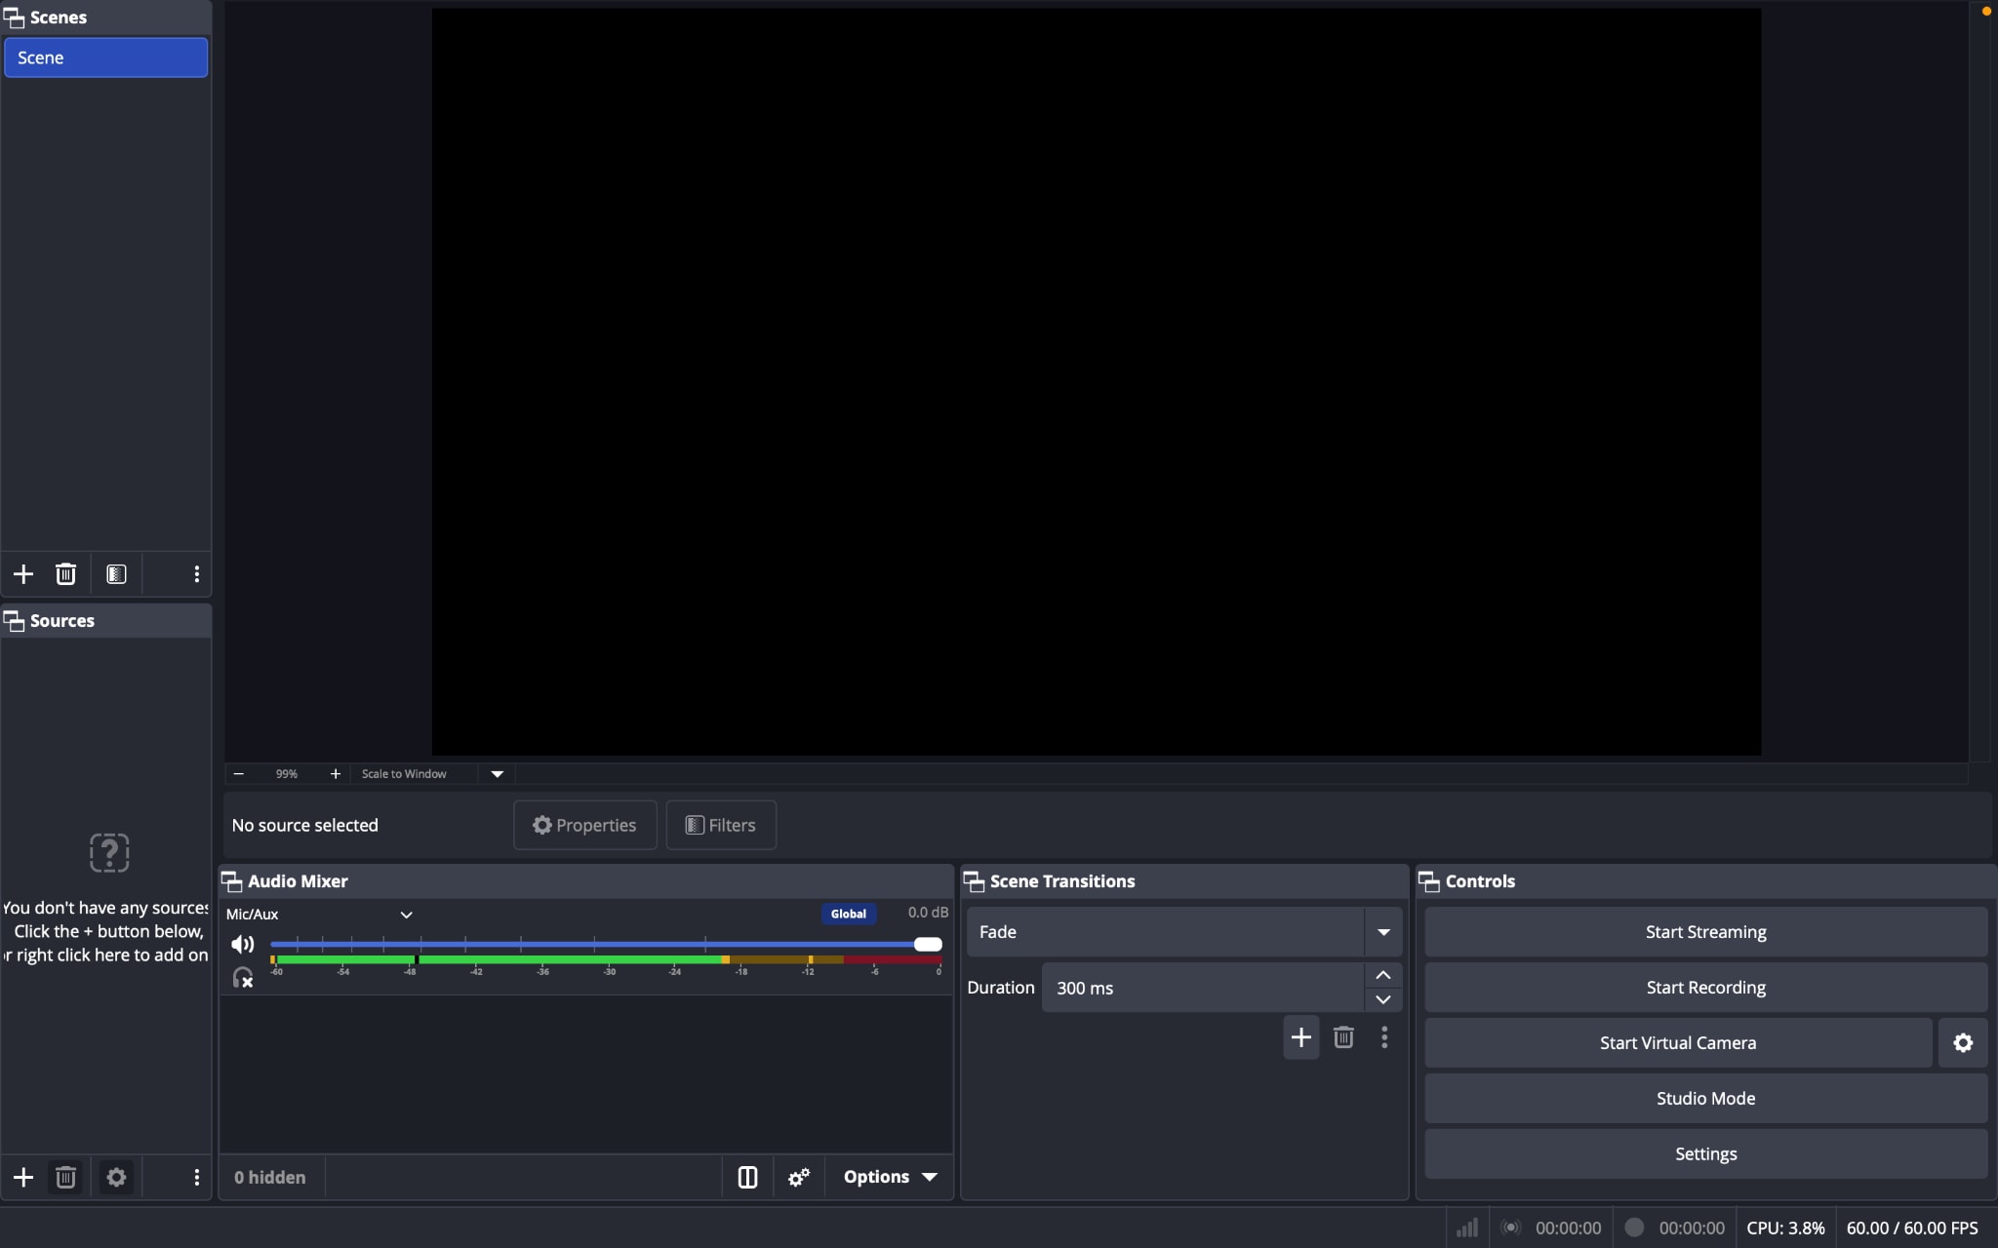Increase transition duration up arrow

tap(1383, 975)
